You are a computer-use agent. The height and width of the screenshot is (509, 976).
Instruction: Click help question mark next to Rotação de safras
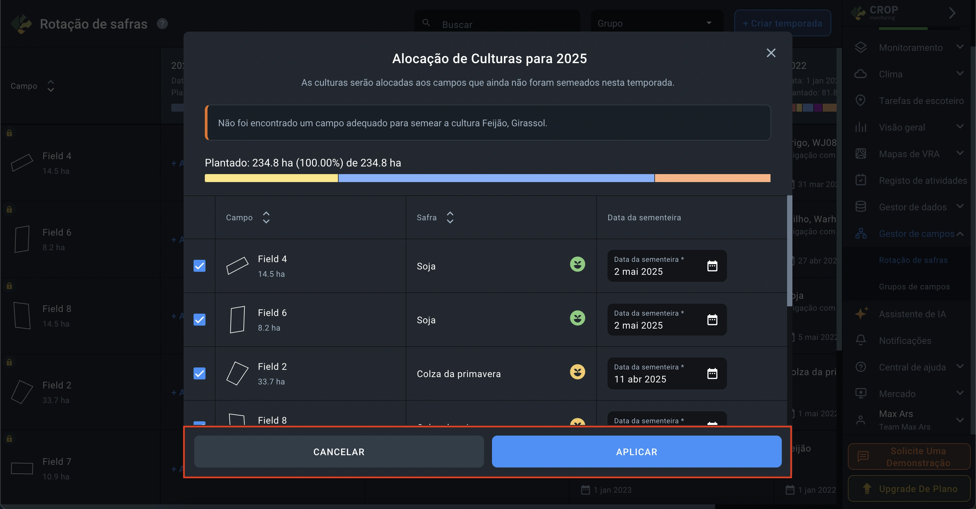click(x=162, y=24)
